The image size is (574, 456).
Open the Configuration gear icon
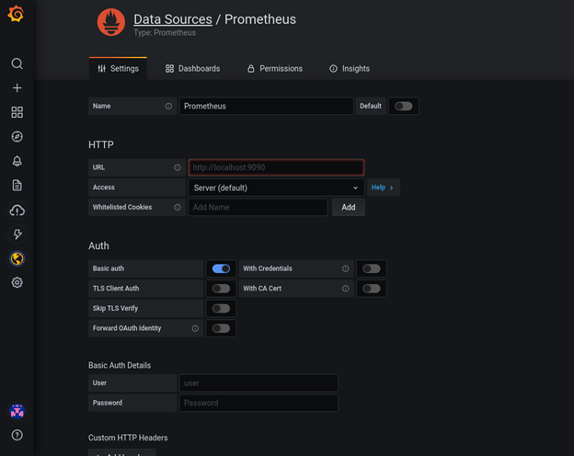(17, 283)
